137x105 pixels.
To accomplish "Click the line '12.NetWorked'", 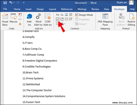I will [x=31, y=84].
